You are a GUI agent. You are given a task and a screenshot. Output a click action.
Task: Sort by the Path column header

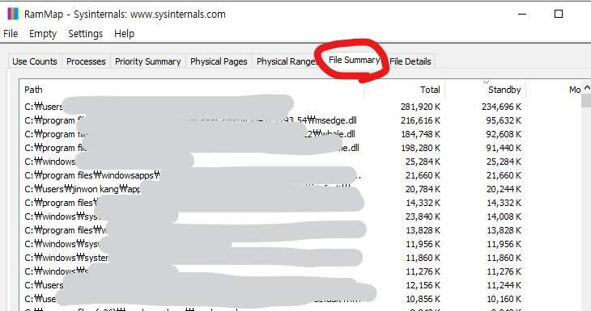click(192, 90)
